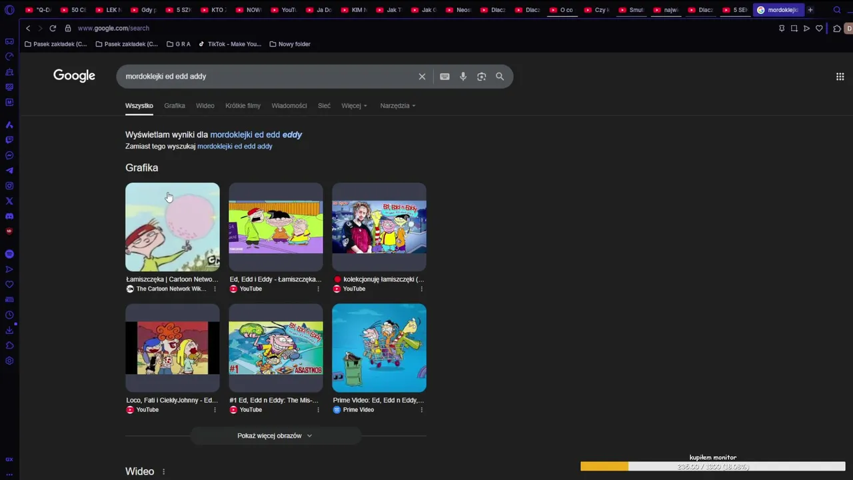The width and height of the screenshot is (853, 480).
Task: Select the Sieć tab
Action: pos(324,105)
